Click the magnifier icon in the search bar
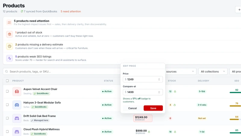Viewport: 241px width, 136px height. pos(6,71)
